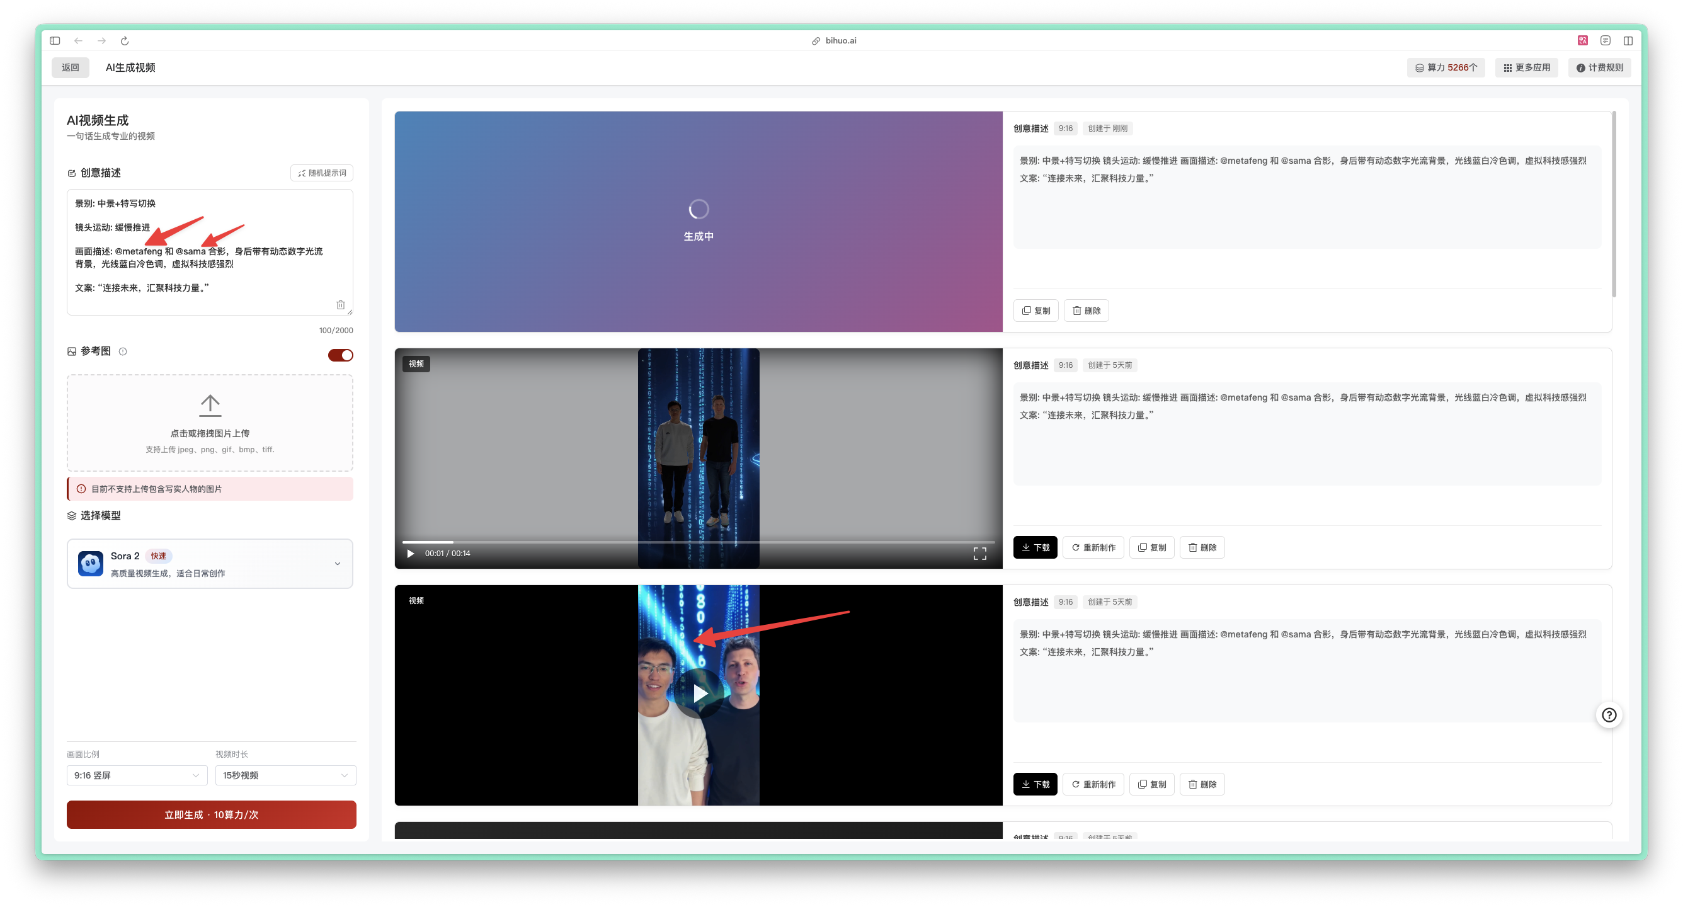This screenshot has width=1683, height=907.
Task: Click the 创建于 刚刚 timestamp tag
Action: tap(1107, 128)
